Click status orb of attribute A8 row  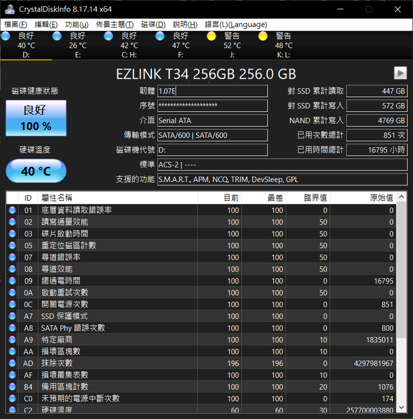coord(12,328)
